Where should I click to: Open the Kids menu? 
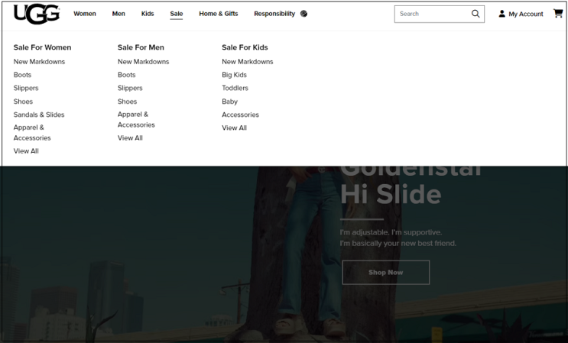148,14
